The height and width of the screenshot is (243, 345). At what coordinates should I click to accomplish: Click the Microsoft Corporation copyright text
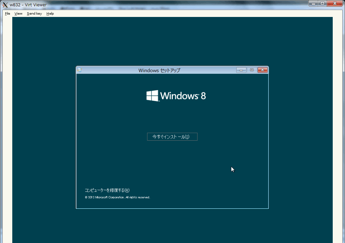click(x=117, y=197)
